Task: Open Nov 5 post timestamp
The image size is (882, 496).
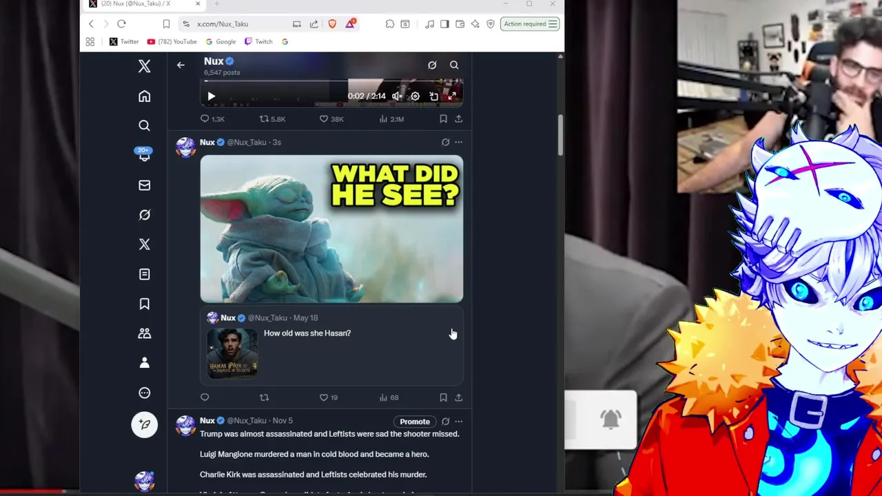Action: [x=283, y=421]
